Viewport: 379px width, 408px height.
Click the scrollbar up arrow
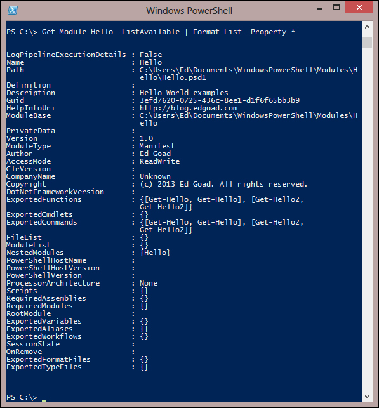tap(367, 27)
